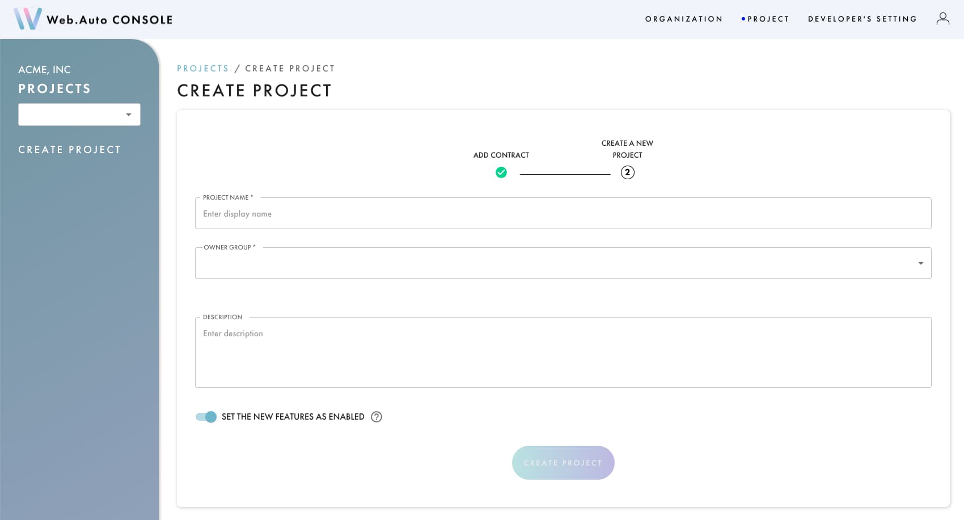Click the Create Project link in sidebar
Viewport: 964px width, 520px height.
tap(69, 149)
